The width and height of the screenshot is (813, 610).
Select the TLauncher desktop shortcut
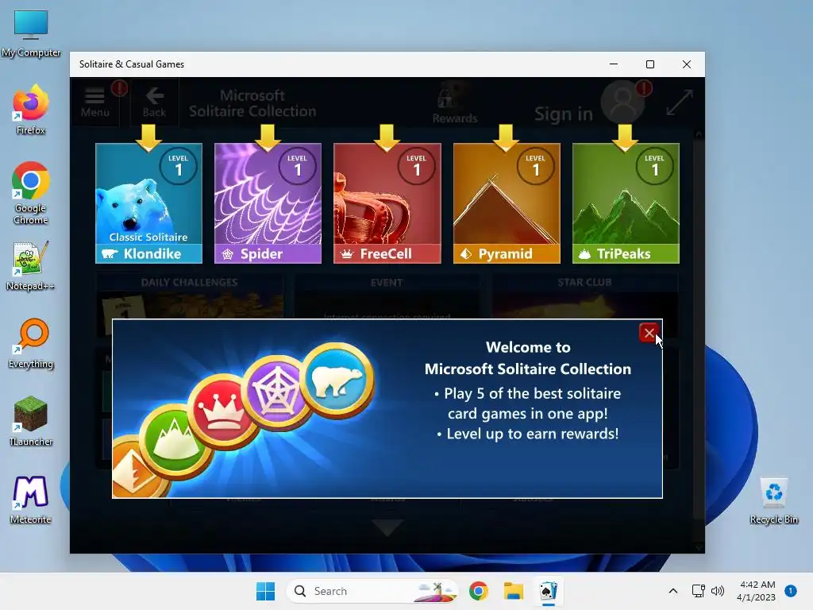coord(31,421)
